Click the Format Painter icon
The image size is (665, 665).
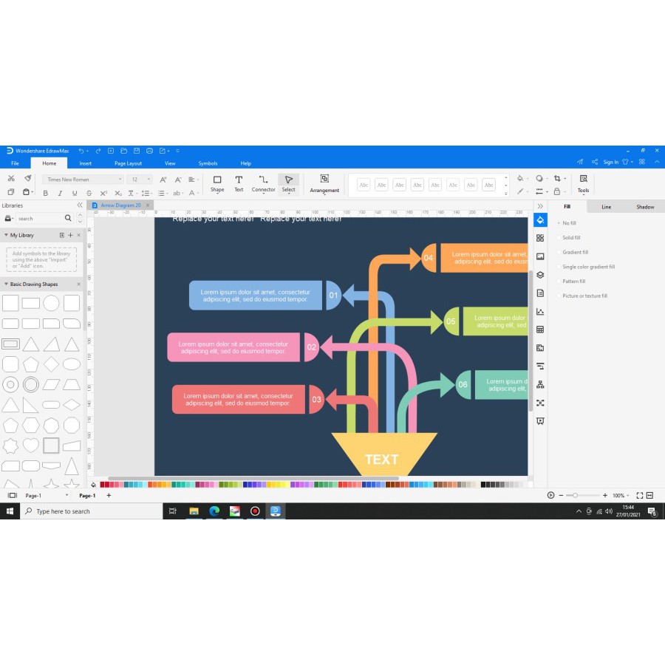27,178
